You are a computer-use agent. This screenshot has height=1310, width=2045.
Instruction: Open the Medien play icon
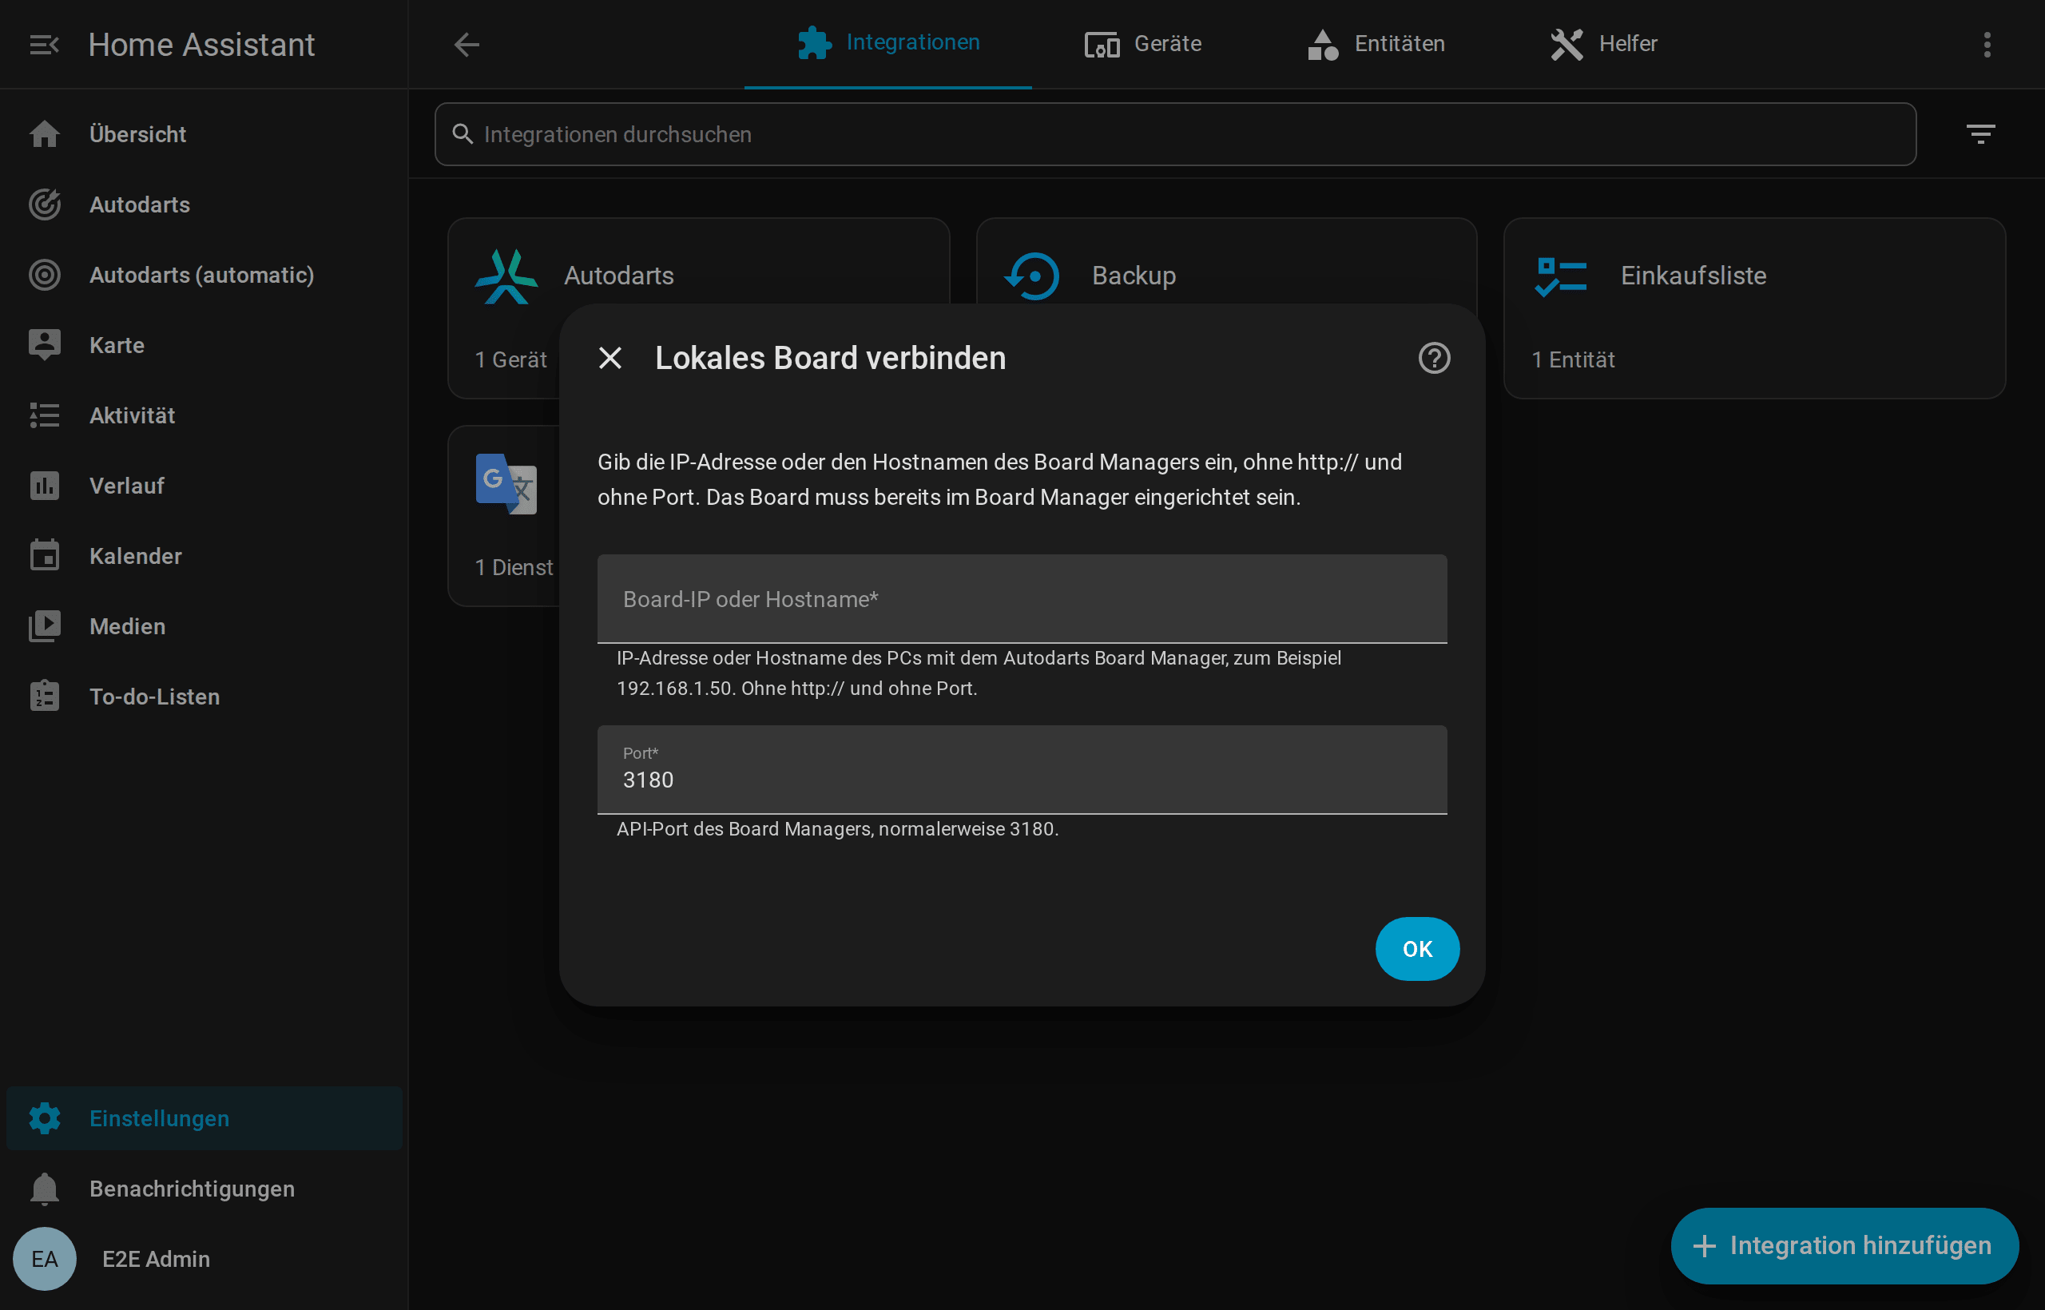coord(44,626)
